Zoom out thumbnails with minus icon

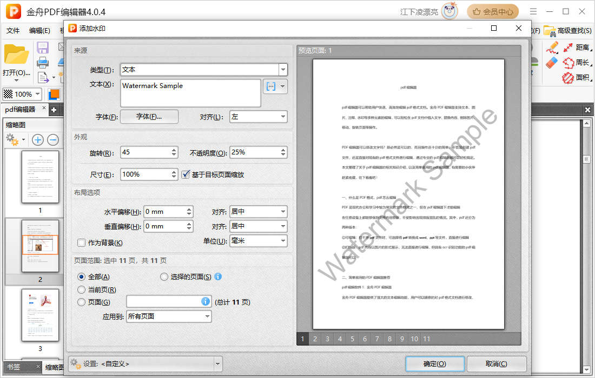(53, 140)
